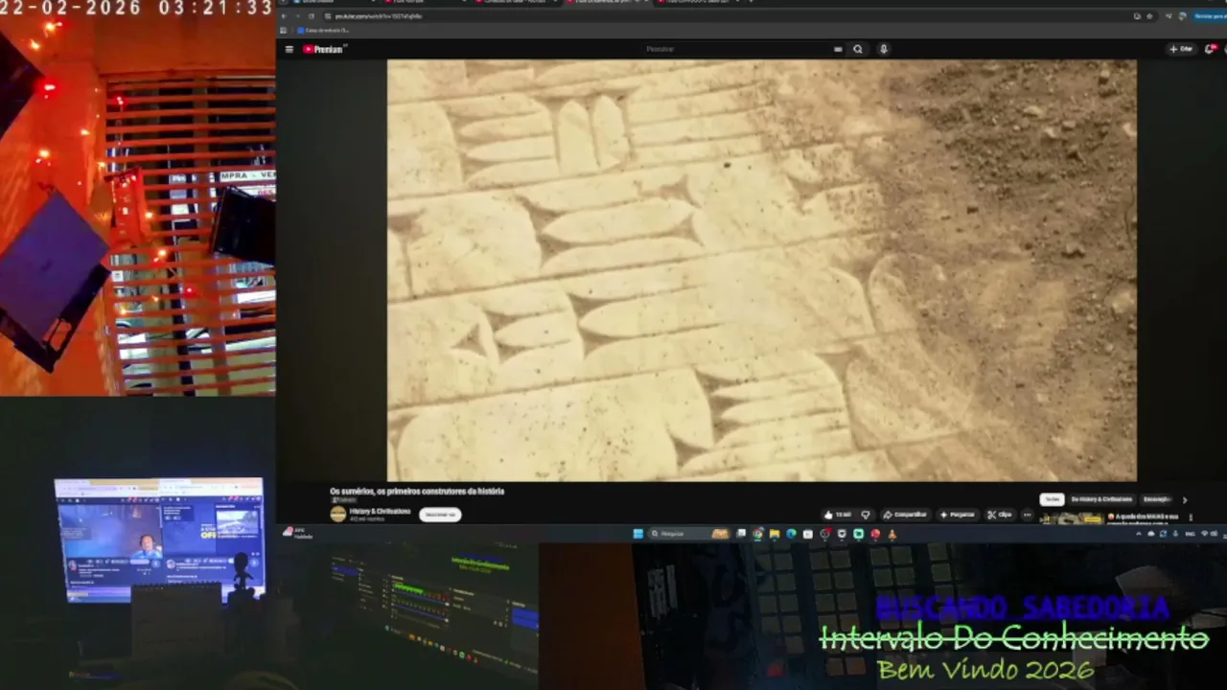Click the Inscrever-se subscribe button
The height and width of the screenshot is (690, 1227).
click(440, 515)
